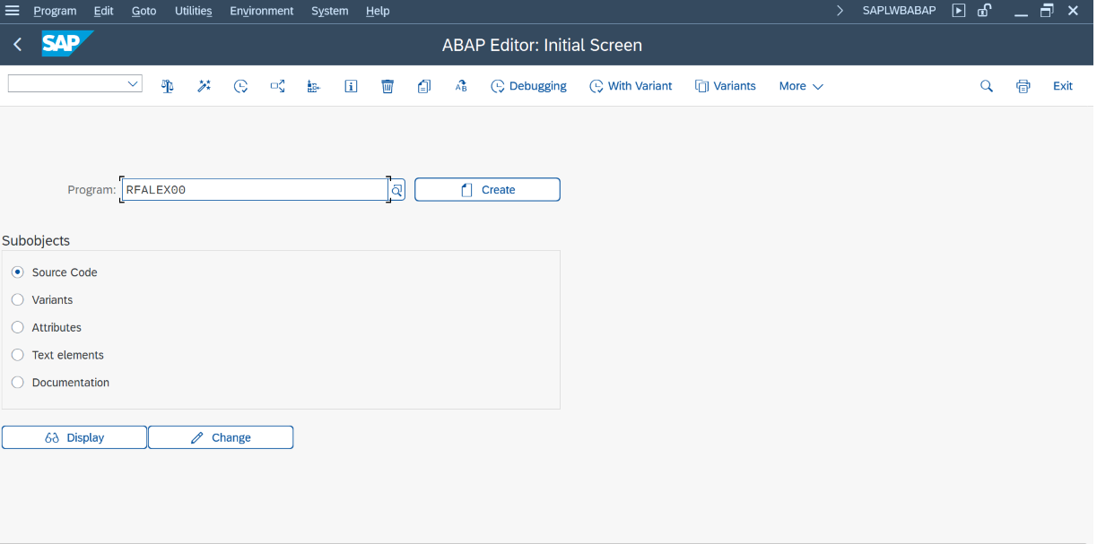Choose the Text elements radio option
The width and height of the screenshot is (1097, 544).
[18, 355]
